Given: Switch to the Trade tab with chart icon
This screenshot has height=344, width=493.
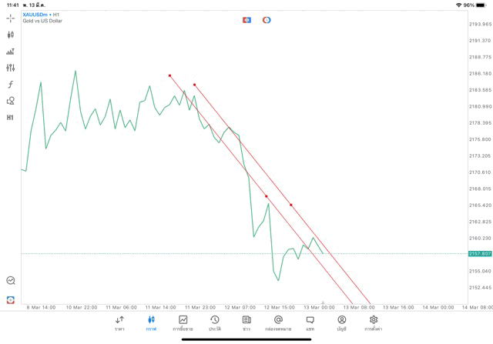Looking at the screenshot, I should tap(183, 323).
